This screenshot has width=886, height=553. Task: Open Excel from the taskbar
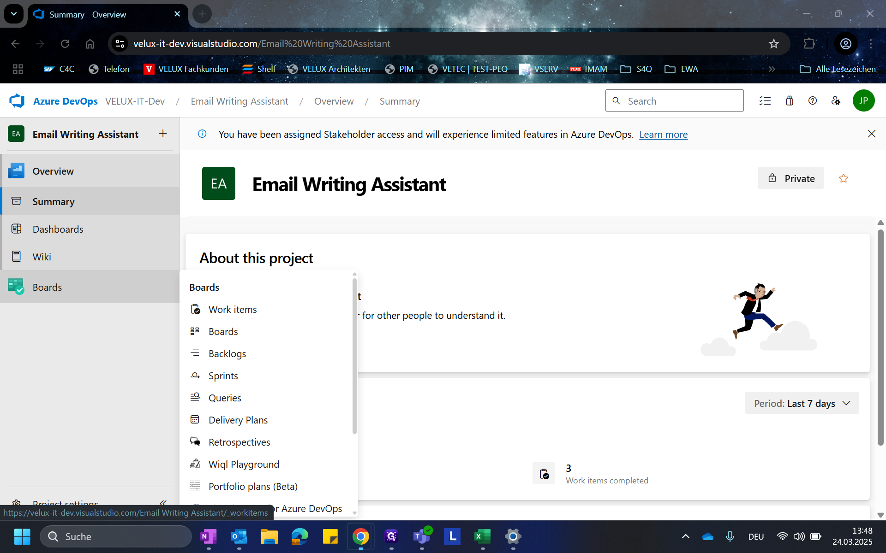tap(482, 536)
